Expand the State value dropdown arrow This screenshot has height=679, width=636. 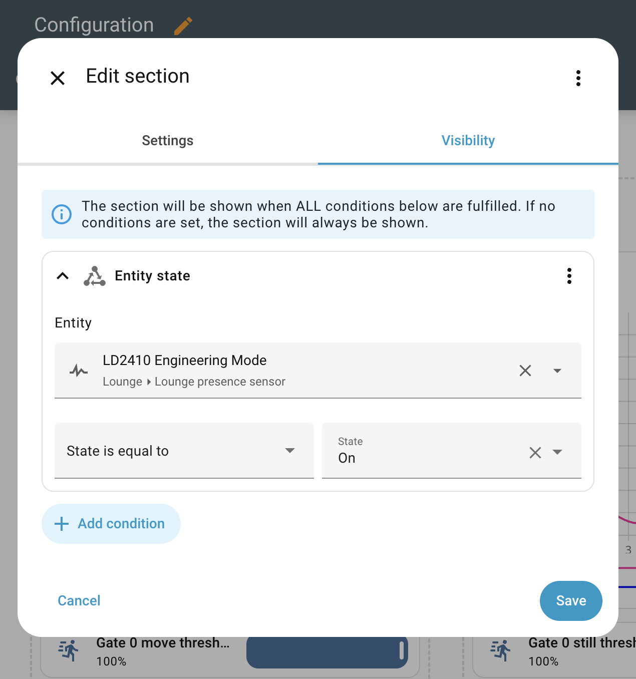(x=557, y=452)
